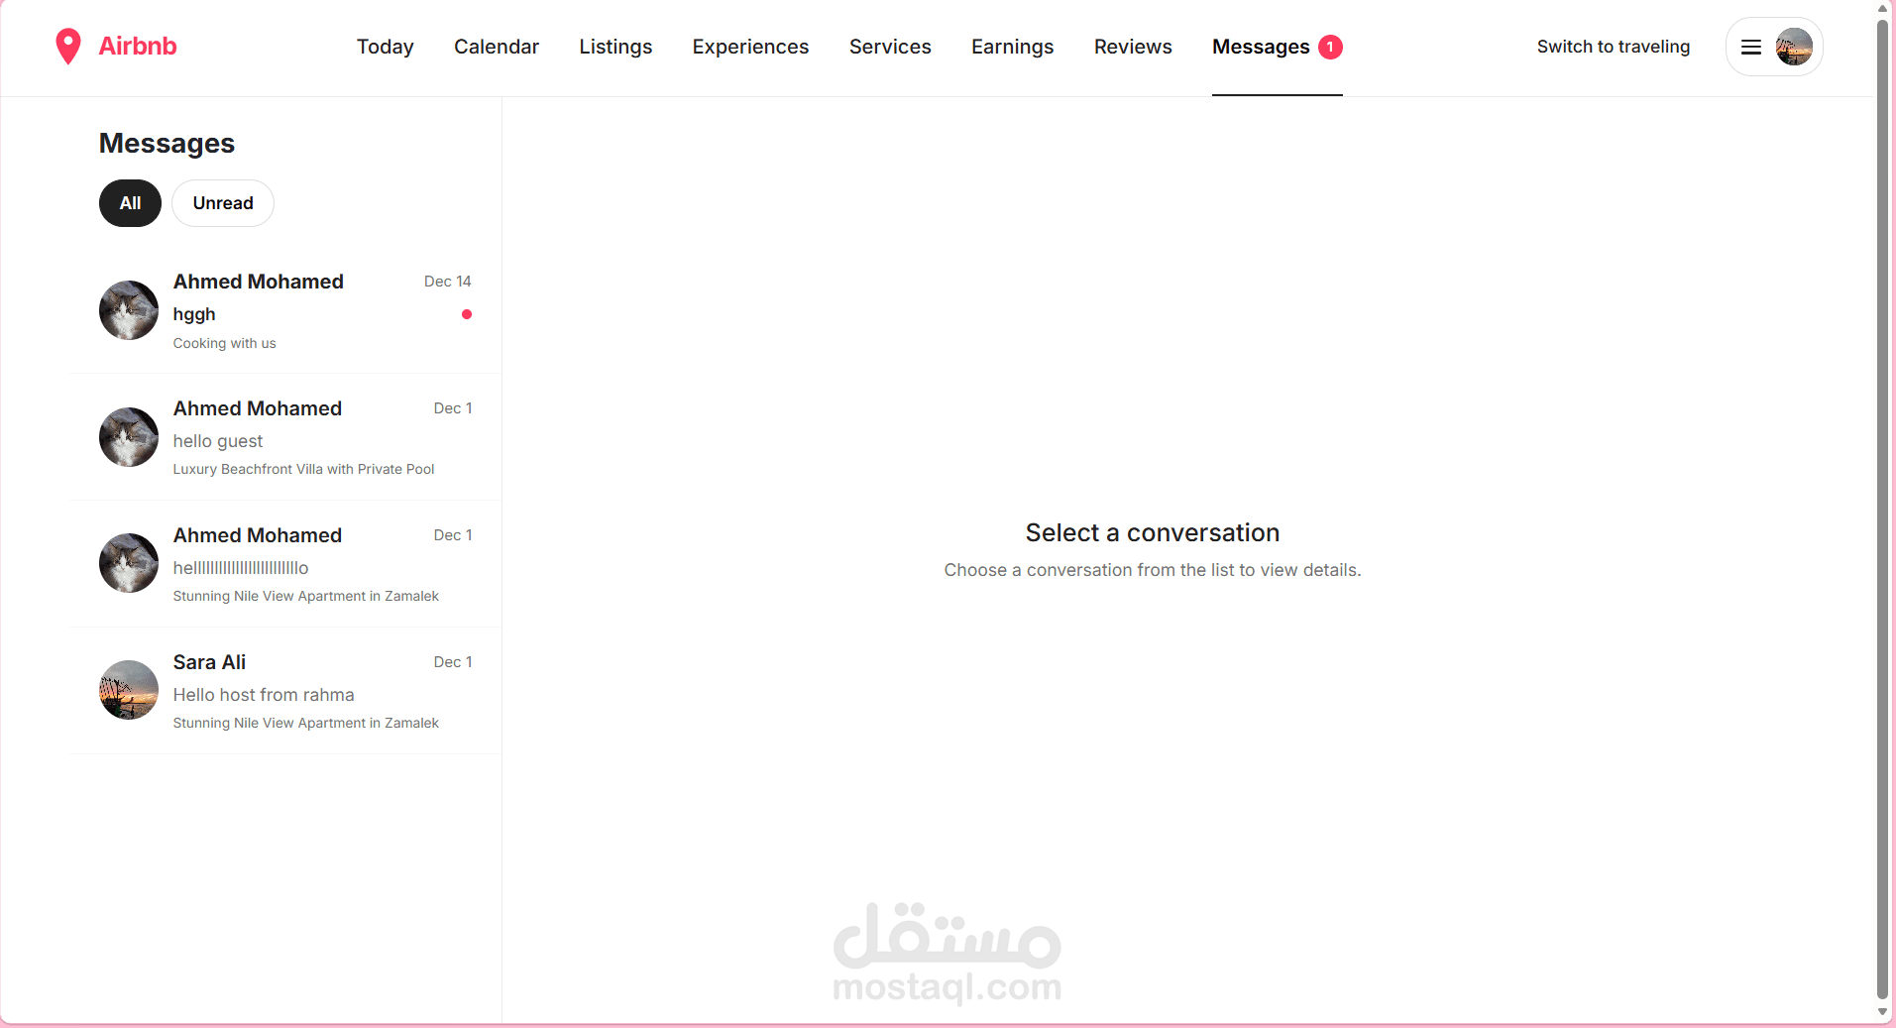Click the Cooking with us listing label
This screenshot has width=1896, height=1028.
tap(225, 343)
